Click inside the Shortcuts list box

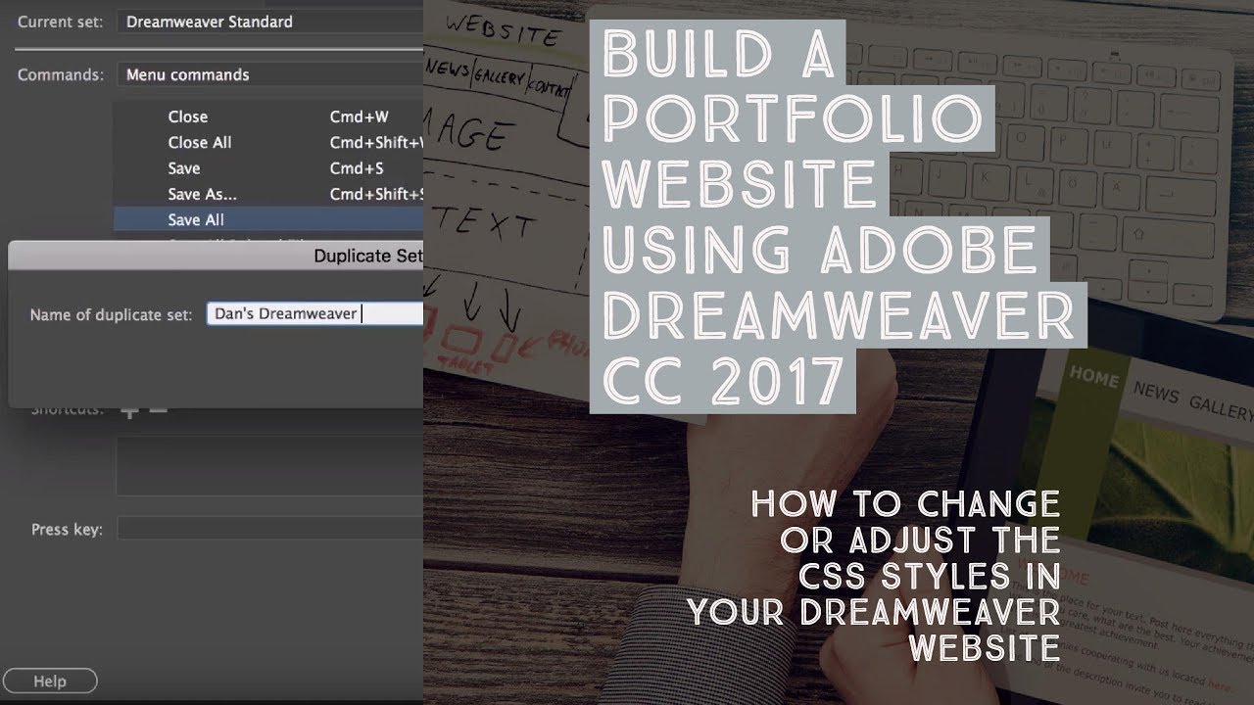[269, 466]
